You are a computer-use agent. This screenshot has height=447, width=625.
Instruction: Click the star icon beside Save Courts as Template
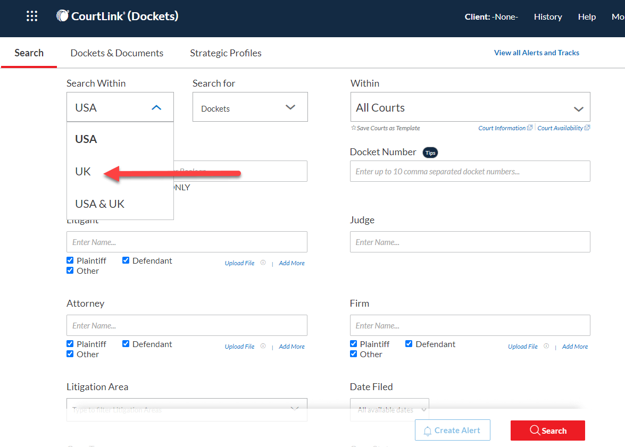click(x=353, y=128)
